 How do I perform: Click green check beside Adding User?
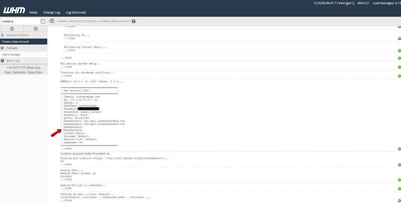[399, 180]
